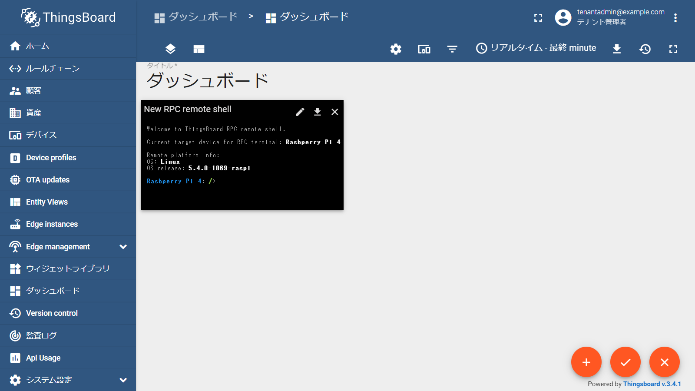Open the version control history icon in toolbar
Screen dimensions: 695x391
click(x=645, y=49)
